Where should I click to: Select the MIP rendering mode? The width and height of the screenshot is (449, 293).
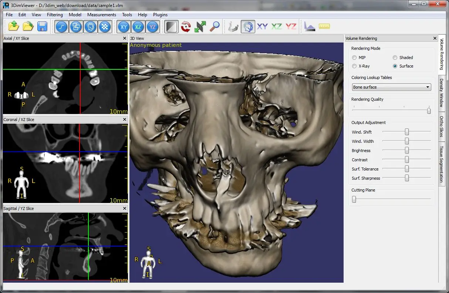tap(354, 58)
